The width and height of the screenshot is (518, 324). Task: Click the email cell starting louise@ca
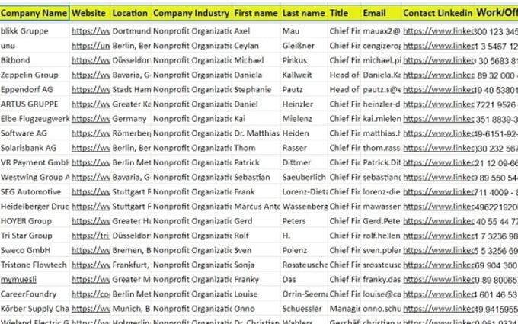[381, 294]
